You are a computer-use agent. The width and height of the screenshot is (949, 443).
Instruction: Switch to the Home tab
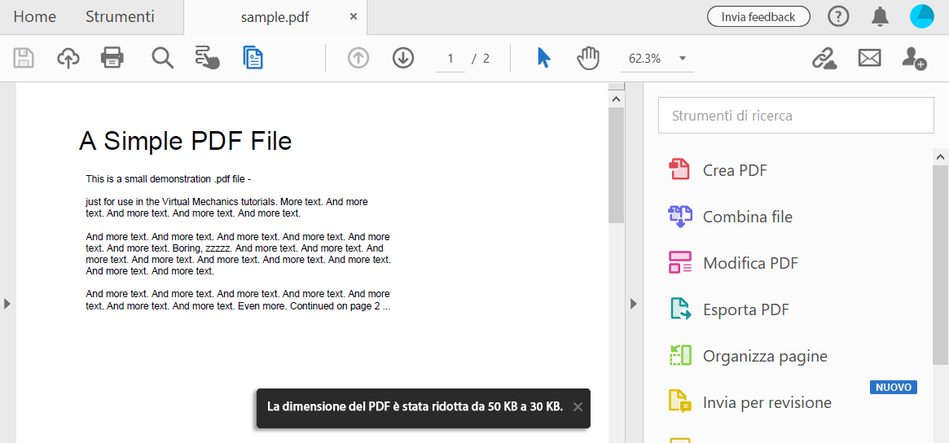tap(34, 17)
